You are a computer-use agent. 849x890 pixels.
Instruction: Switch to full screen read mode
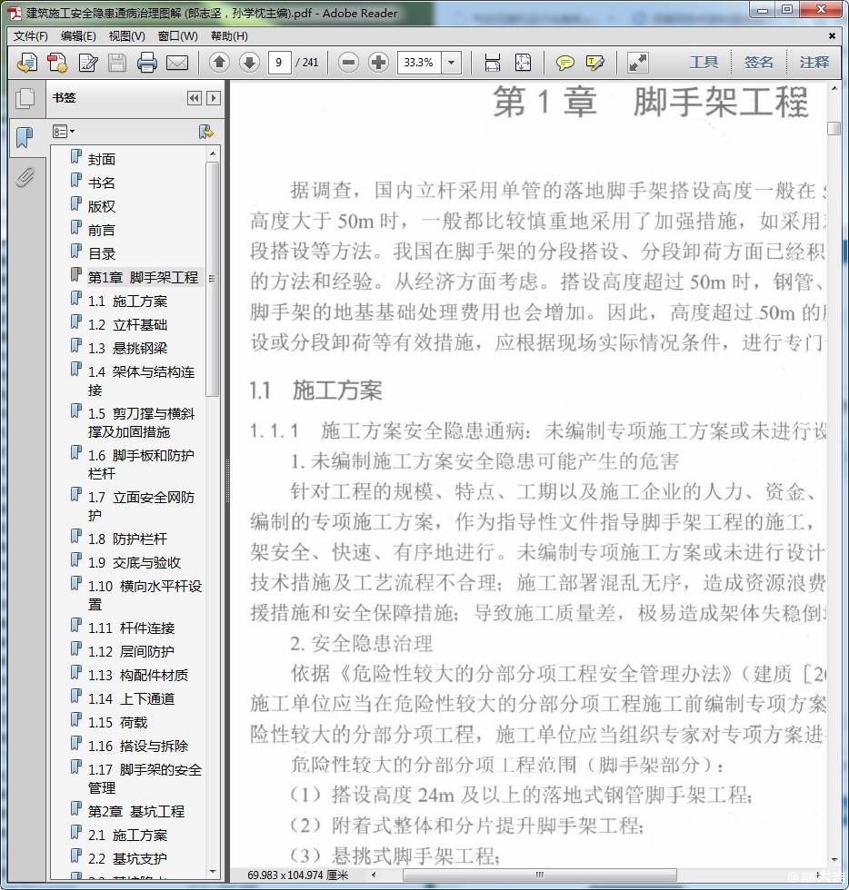638,63
